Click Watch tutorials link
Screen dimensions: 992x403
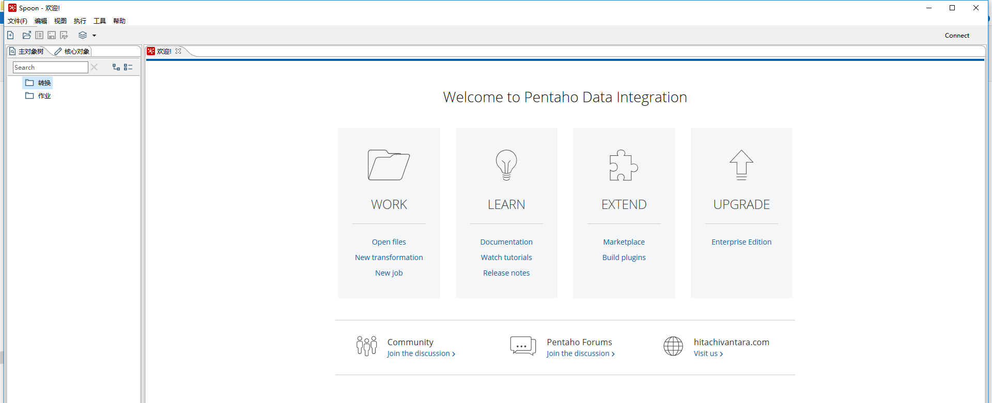[506, 257]
